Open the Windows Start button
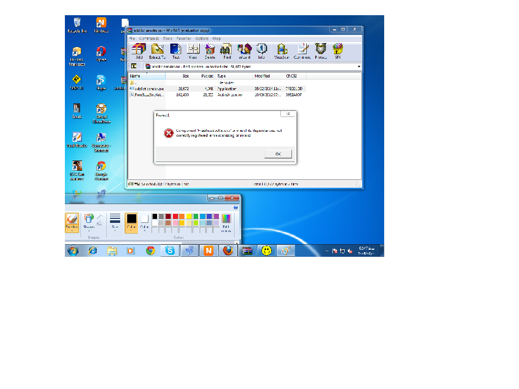The width and height of the screenshot is (519, 389). [73, 251]
